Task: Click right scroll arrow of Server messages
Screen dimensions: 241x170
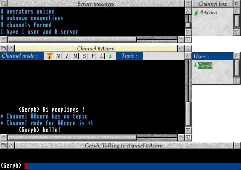Action: [181, 39]
